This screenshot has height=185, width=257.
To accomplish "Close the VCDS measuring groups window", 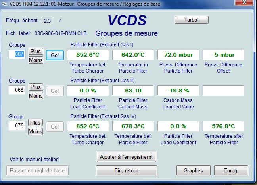I will click(x=244, y=2).
